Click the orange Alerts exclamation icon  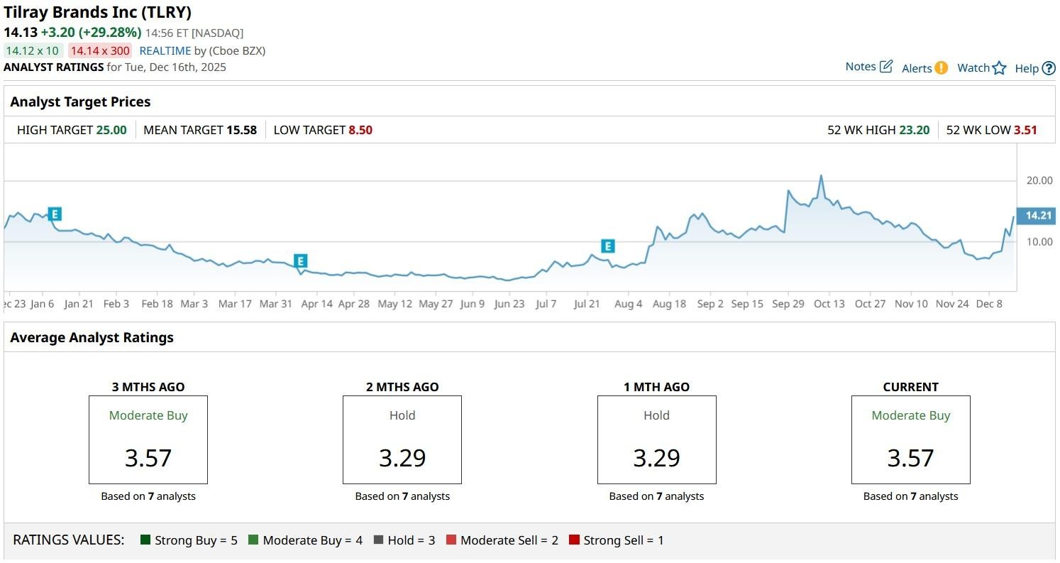point(941,68)
